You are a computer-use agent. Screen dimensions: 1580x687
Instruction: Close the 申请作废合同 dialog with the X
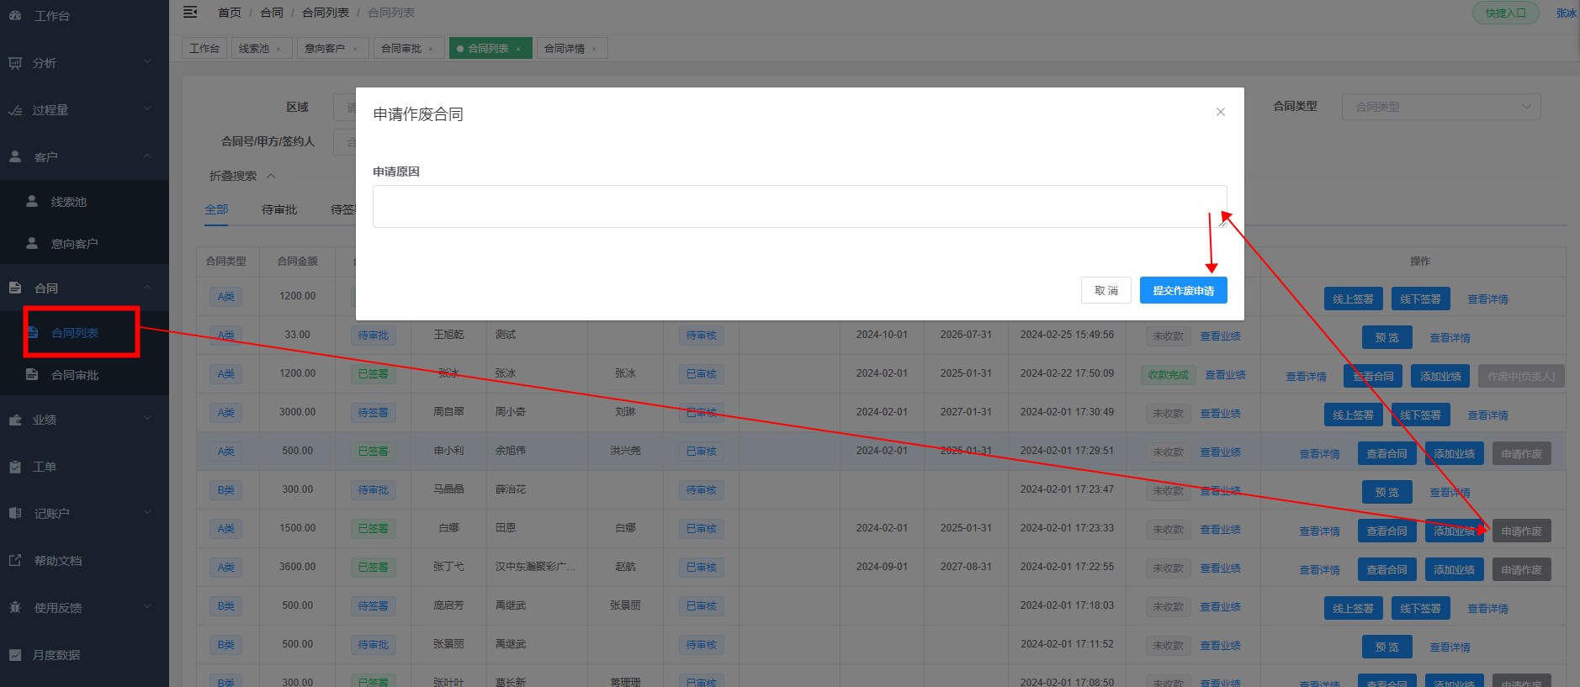1221,112
